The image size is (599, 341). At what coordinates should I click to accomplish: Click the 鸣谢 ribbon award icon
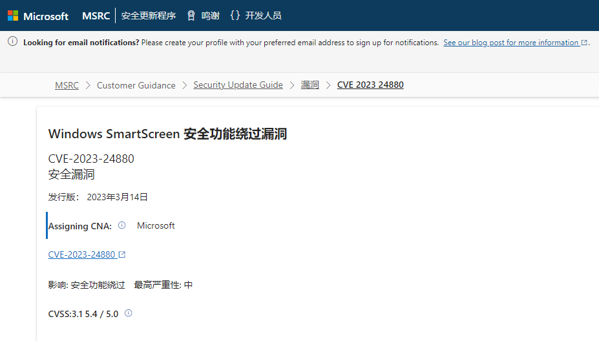pos(191,15)
